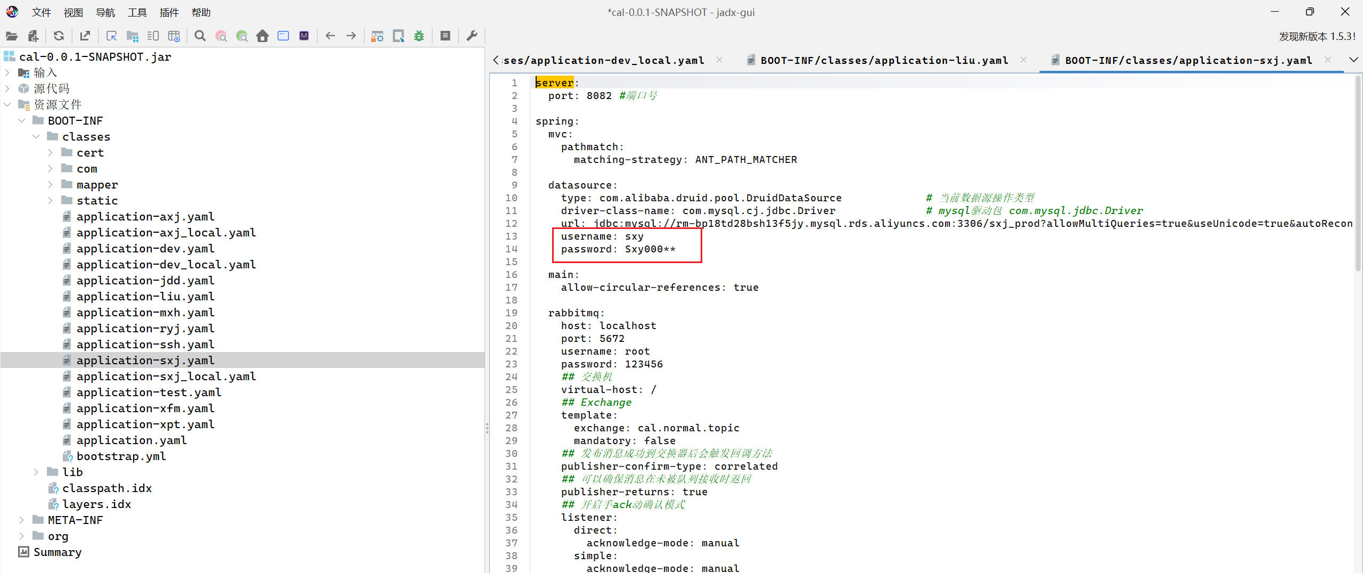Image resolution: width=1363 pixels, height=573 pixels.
Task: Expand the cert folder
Action: 51,153
